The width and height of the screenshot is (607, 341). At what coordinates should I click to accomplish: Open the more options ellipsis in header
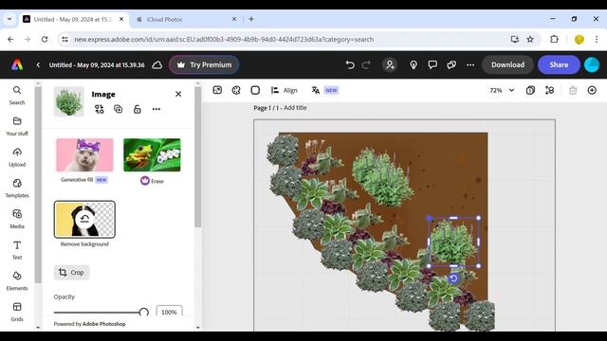point(470,65)
